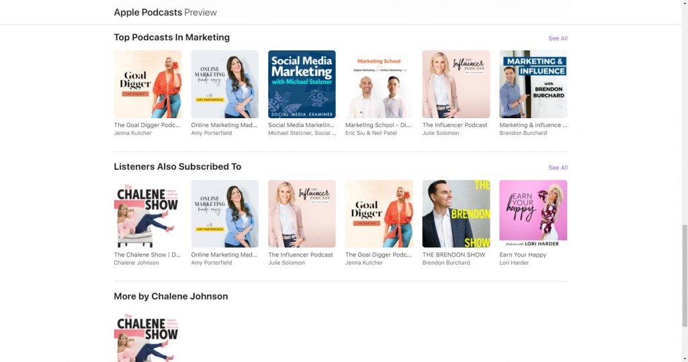Click the vertical page scrollbar thumb
688x362 pixels.
click(685, 275)
